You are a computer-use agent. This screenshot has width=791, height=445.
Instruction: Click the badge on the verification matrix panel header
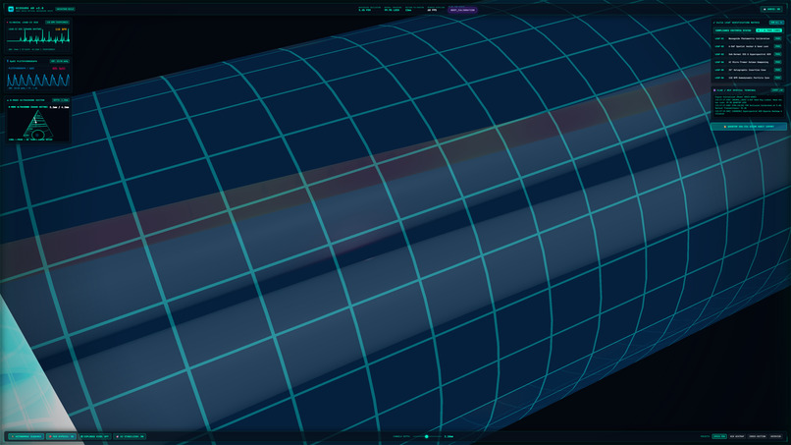(776, 23)
